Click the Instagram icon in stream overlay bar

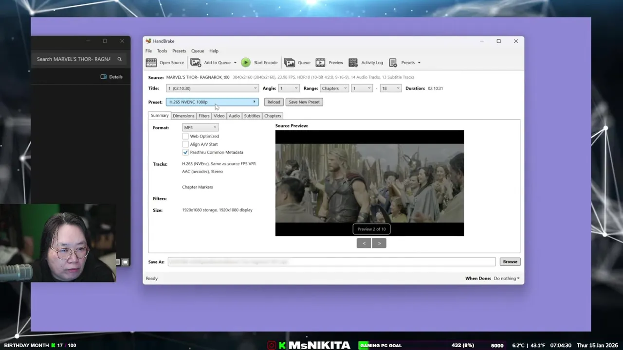(x=272, y=346)
